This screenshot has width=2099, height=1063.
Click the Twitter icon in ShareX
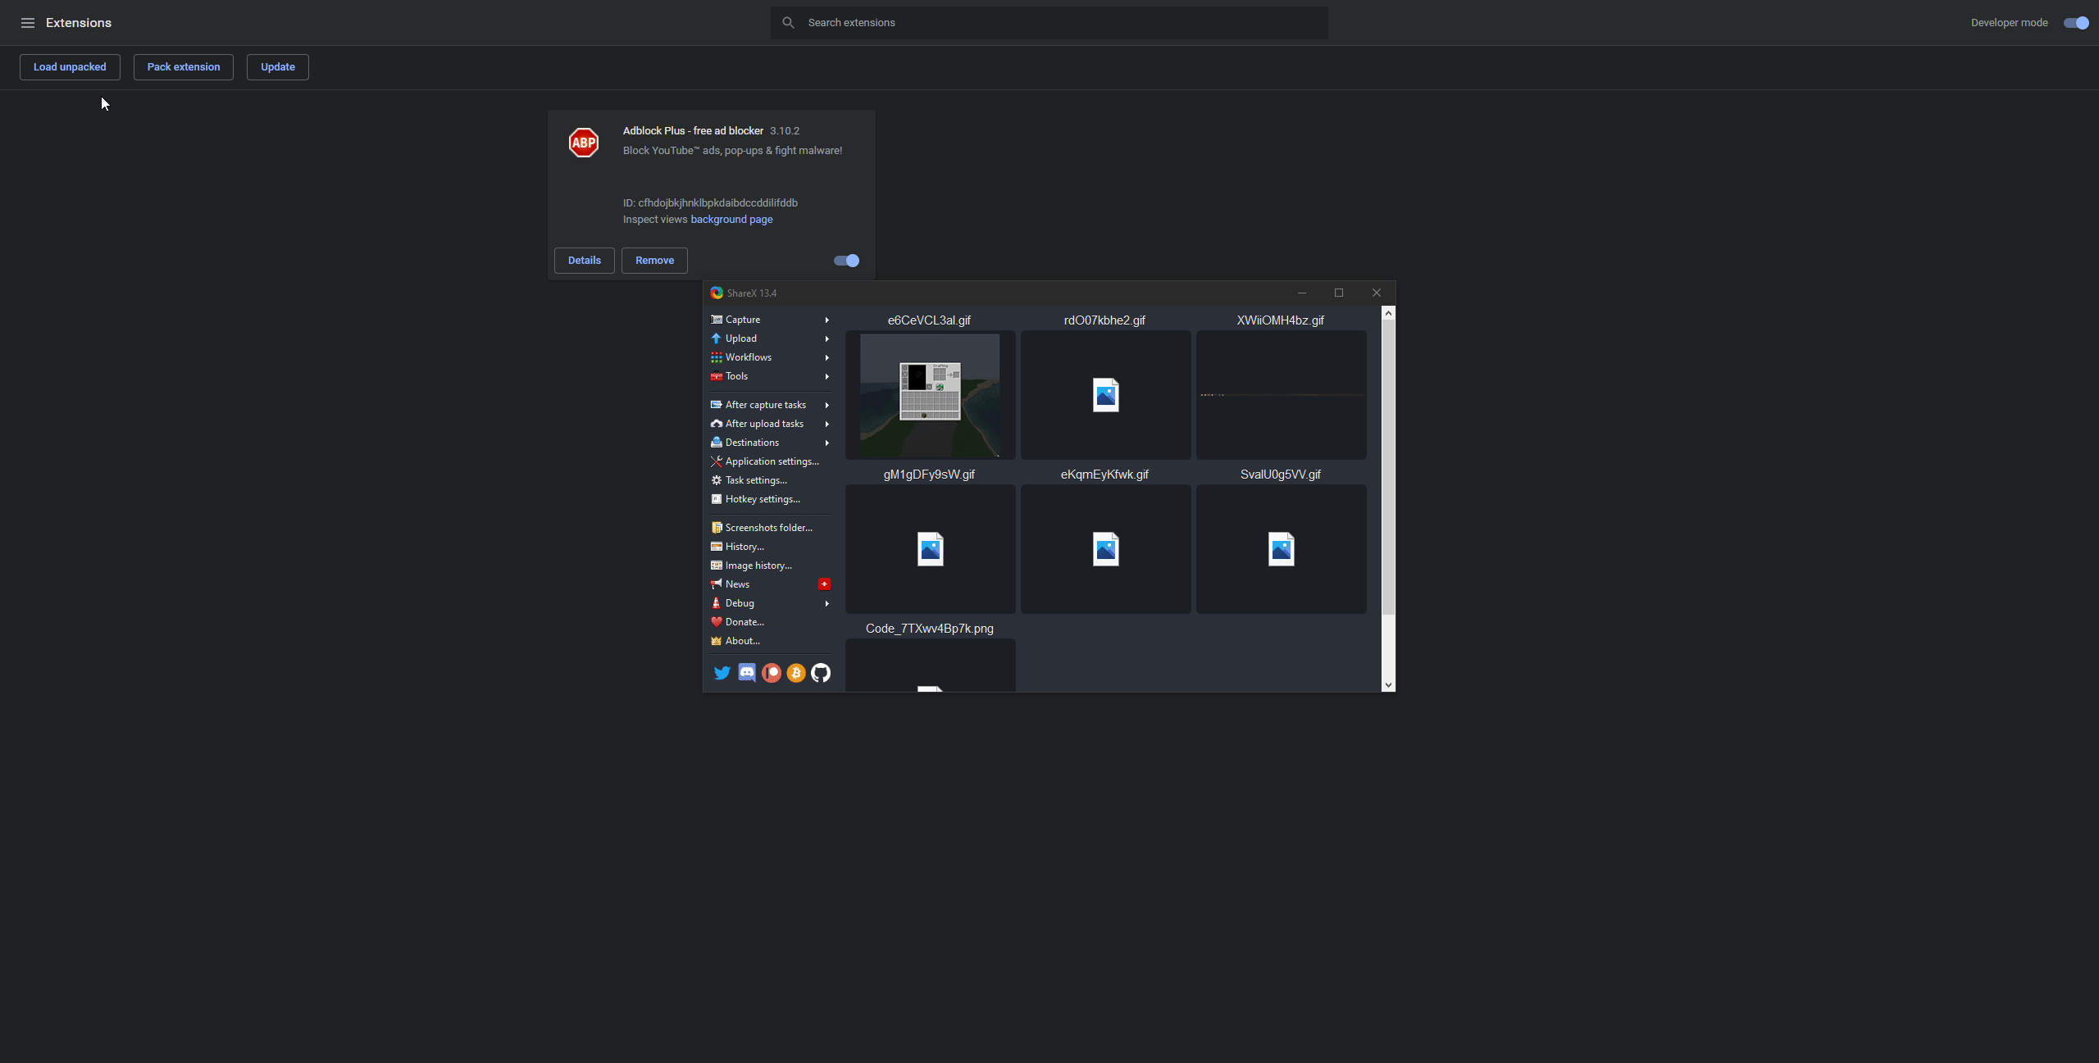722,673
